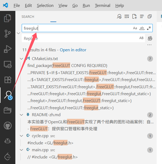The width and height of the screenshot is (162, 164).
Task: Open result ...FreeGLUT::freeglut,FreeGLUT::freeglut_static>)
Action: click(x=70, y=108)
